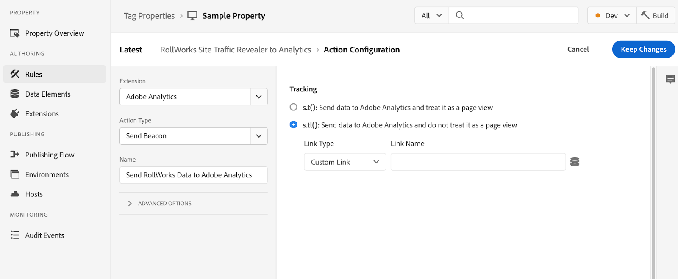Click the Environments window icon

point(15,174)
